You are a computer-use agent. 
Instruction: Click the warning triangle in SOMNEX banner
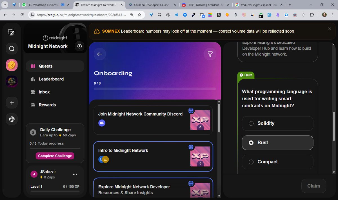click(x=97, y=31)
